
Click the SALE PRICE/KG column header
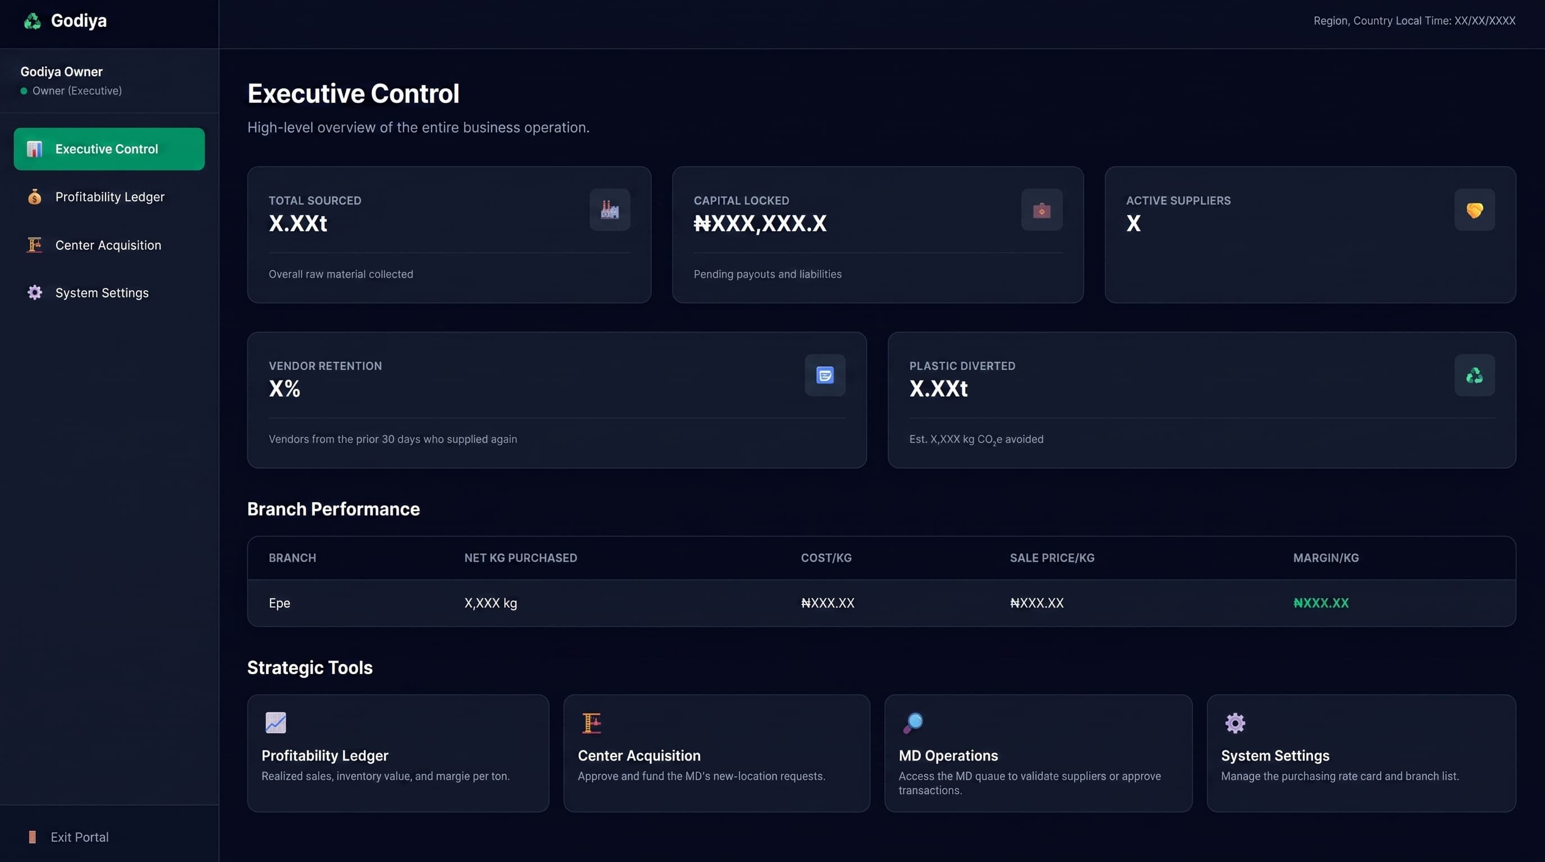[x=1052, y=558]
